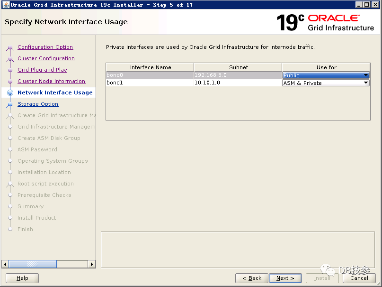This screenshot has height=287, width=382.
Task: Go back with the Back button
Action: click(x=252, y=278)
